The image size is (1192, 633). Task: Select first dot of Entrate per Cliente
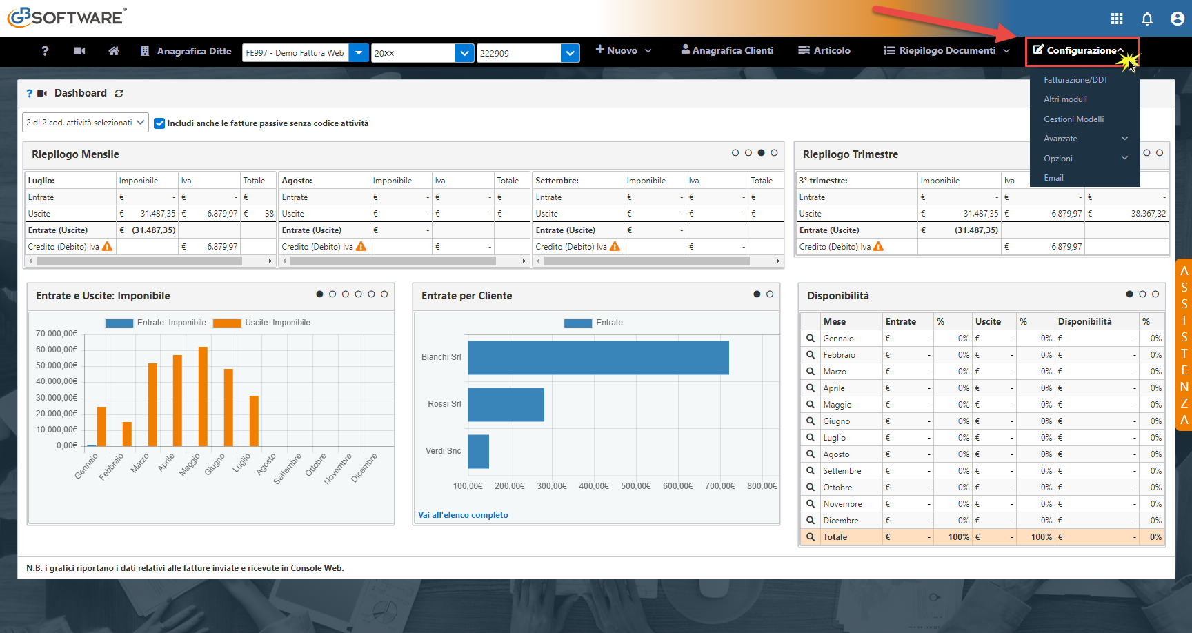tap(757, 294)
